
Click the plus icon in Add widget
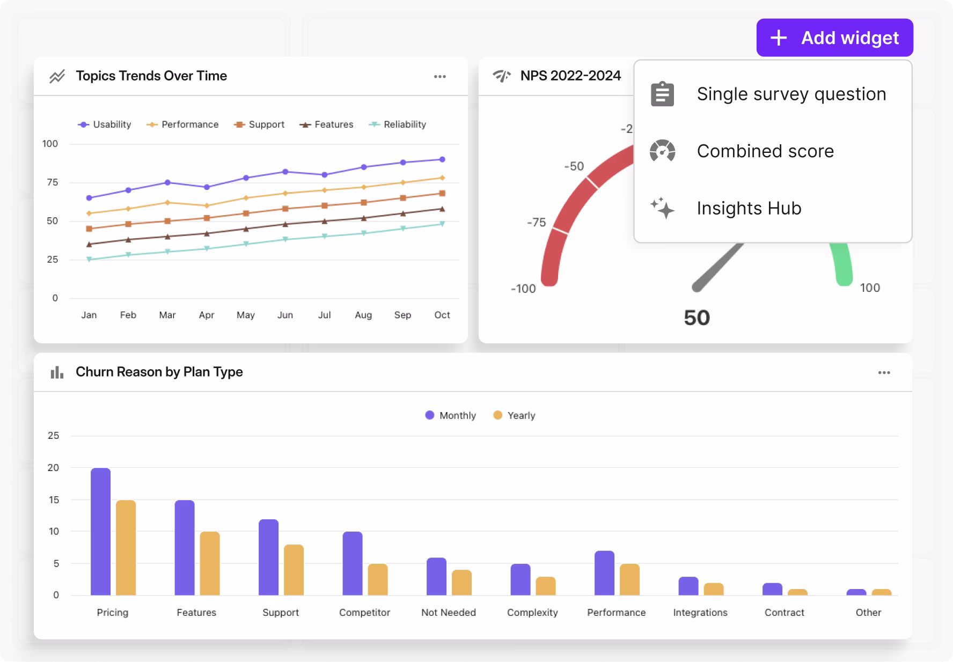click(x=778, y=38)
